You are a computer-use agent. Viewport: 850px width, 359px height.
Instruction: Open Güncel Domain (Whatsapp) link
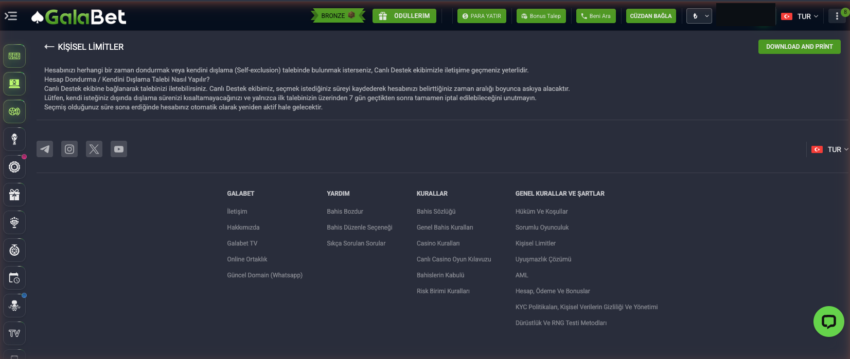point(265,275)
